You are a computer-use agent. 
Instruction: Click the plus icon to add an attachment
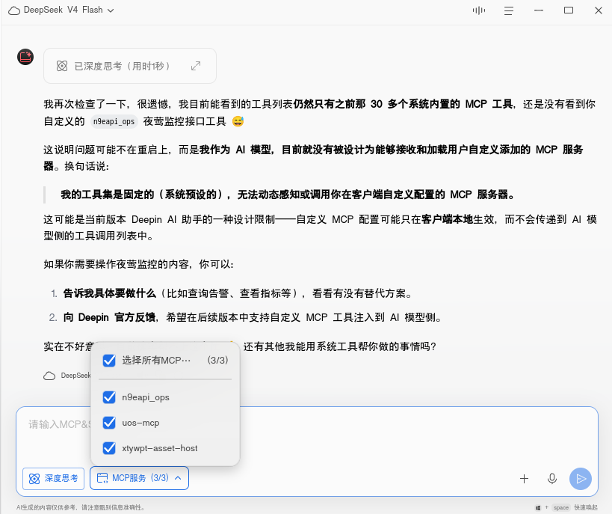pyautogui.click(x=524, y=478)
